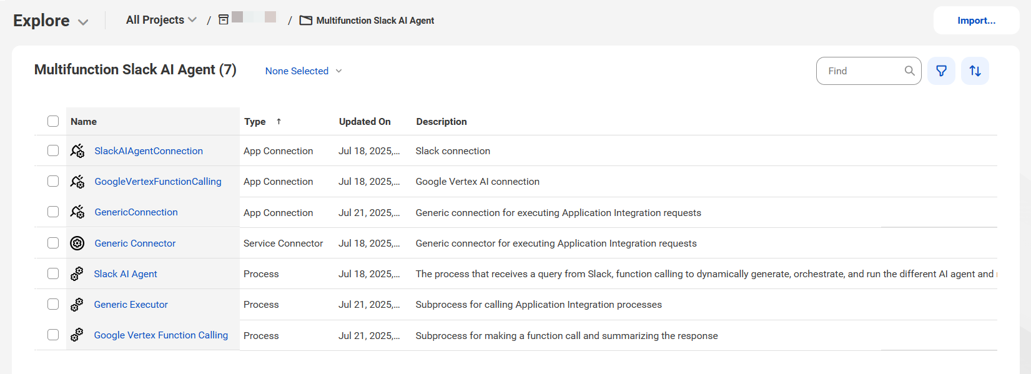1031x374 pixels.
Task: Check the Slack AI Agent row checkbox
Action: pos(53,273)
